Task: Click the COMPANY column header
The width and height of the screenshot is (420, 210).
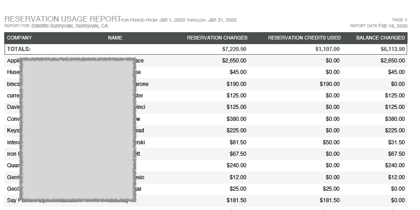Action: 19,38
